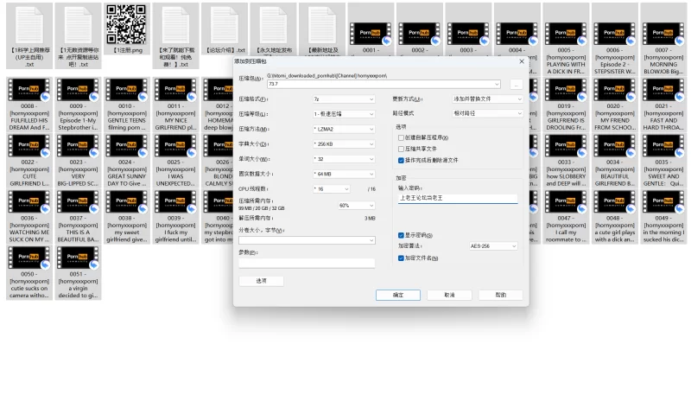Uncheck 操作完成后删除源文件 option
The image size is (691, 414).
401,160
